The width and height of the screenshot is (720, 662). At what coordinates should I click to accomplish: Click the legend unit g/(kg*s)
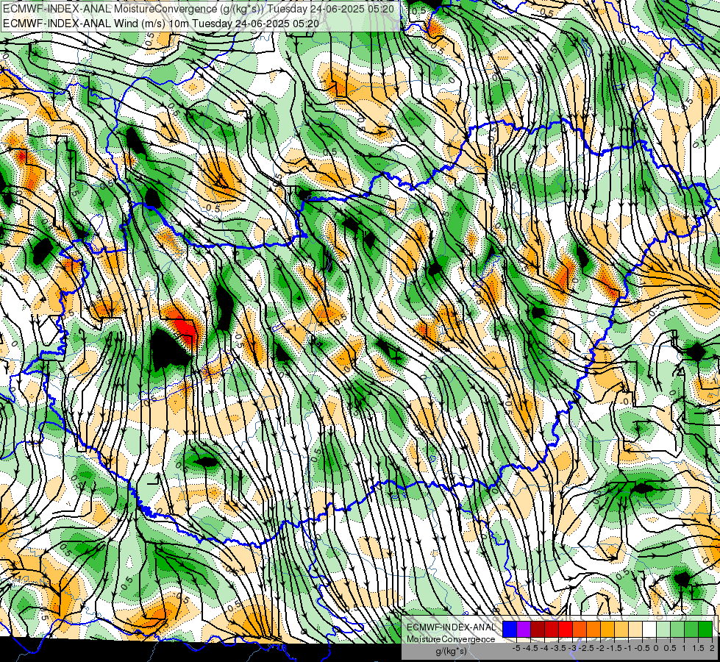[x=451, y=651]
